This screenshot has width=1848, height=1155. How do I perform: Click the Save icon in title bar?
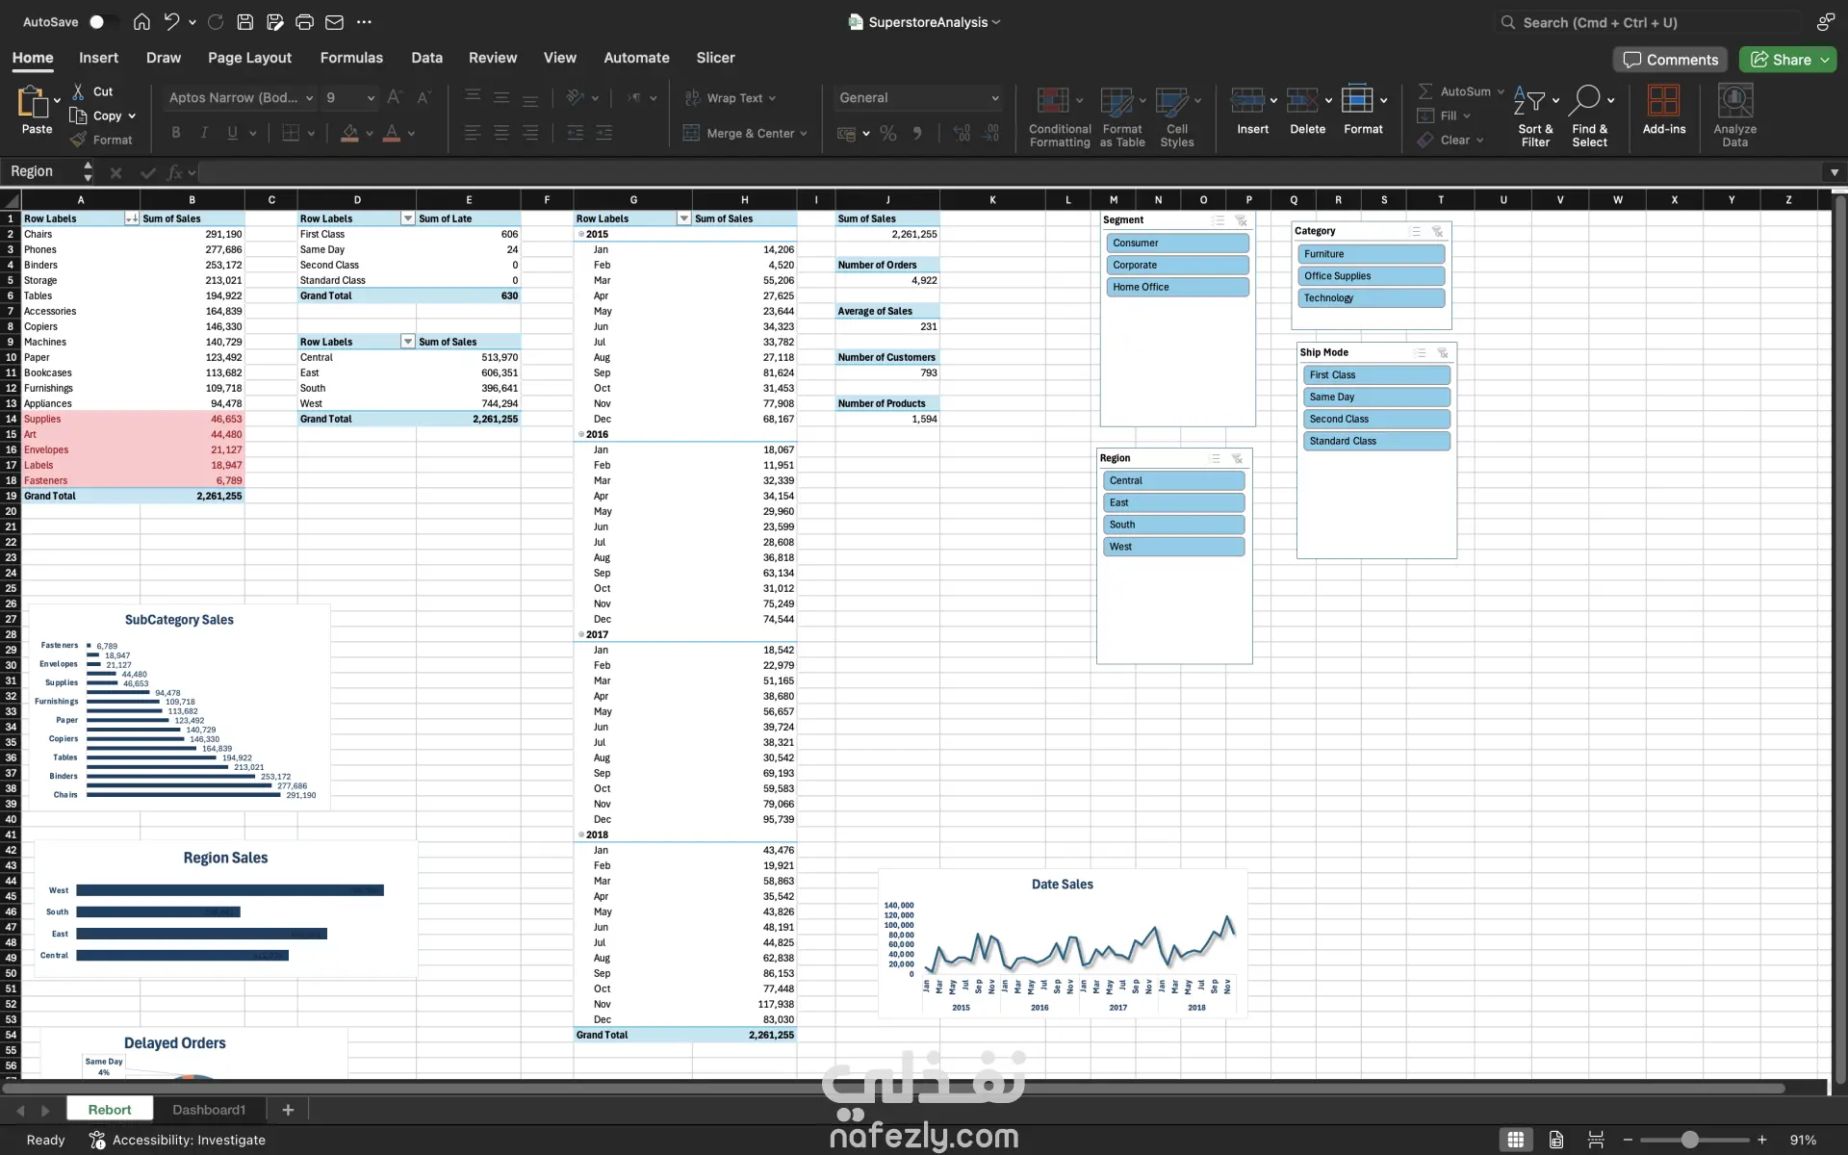point(245,22)
